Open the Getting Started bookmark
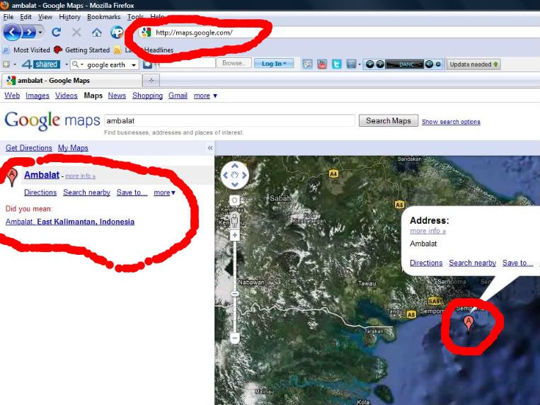This screenshot has width=540, height=405. [x=81, y=50]
